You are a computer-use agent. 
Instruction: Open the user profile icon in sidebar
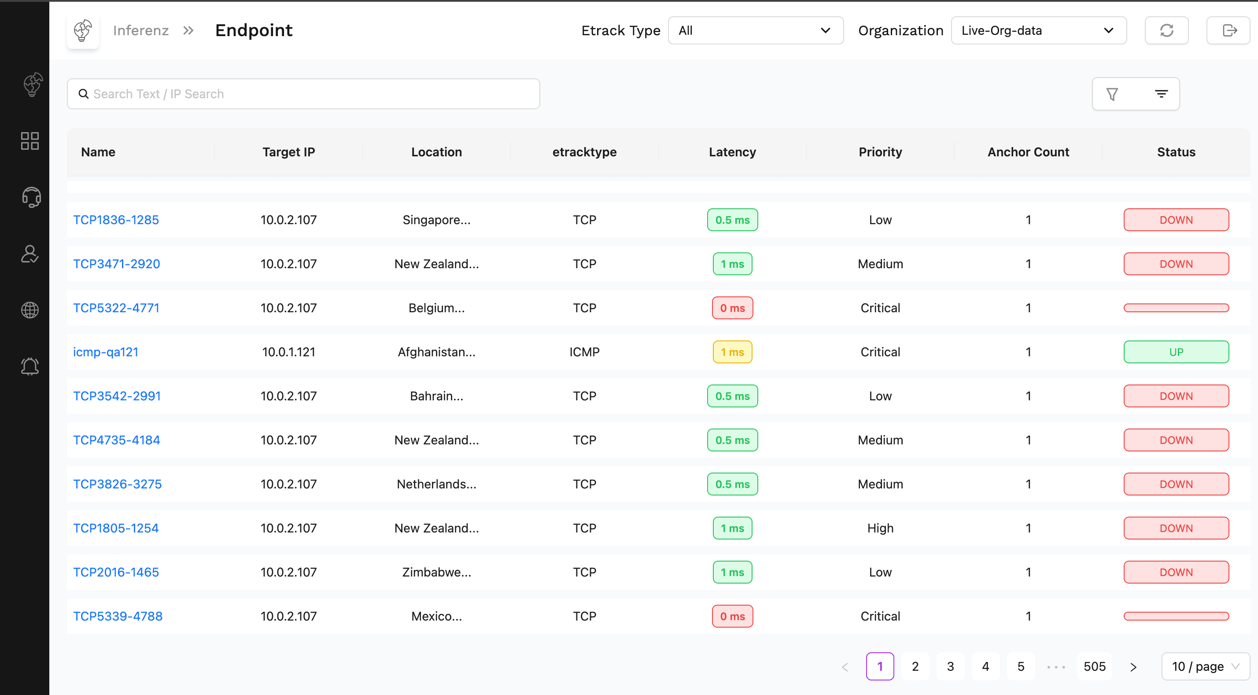click(x=30, y=254)
